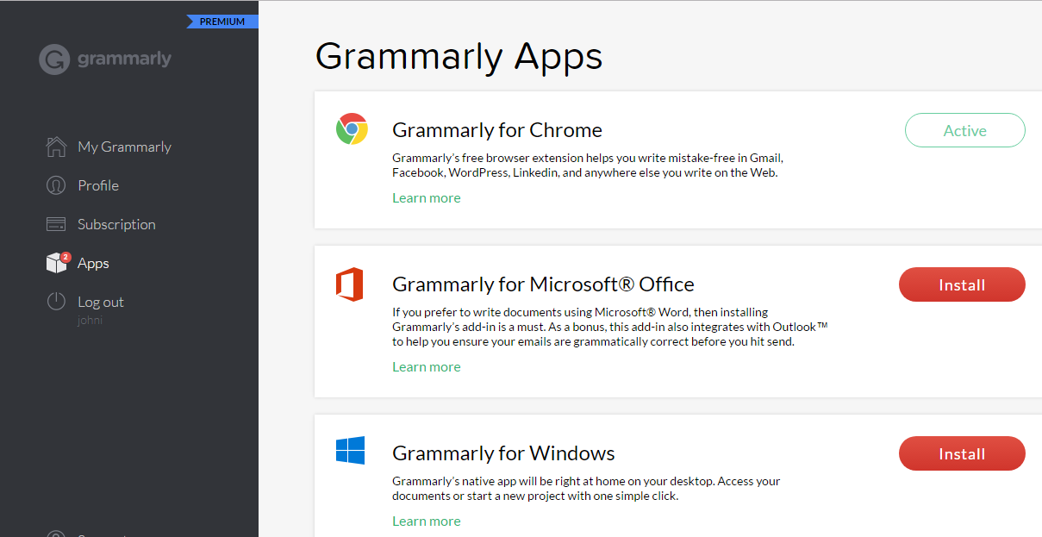The height and width of the screenshot is (537, 1042).
Task: Open Learn more under Grammarly for Chrome
Action: tap(426, 198)
